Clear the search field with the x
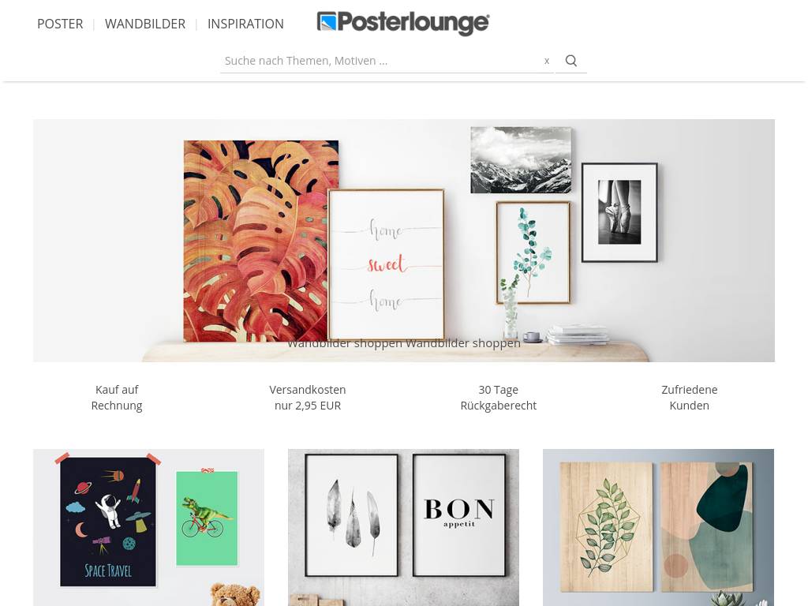This screenshot has width=808, height=606. [547, 61]
